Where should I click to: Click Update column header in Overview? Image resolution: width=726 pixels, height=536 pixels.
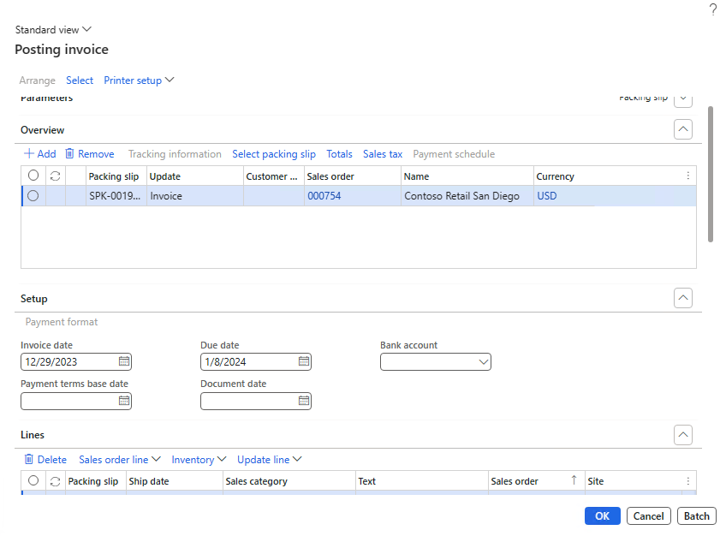tap(195, 176)
